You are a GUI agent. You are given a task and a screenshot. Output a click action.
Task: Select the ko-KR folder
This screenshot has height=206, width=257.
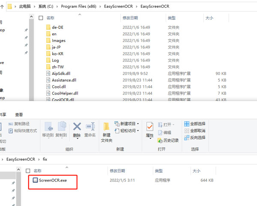(57, 54)
